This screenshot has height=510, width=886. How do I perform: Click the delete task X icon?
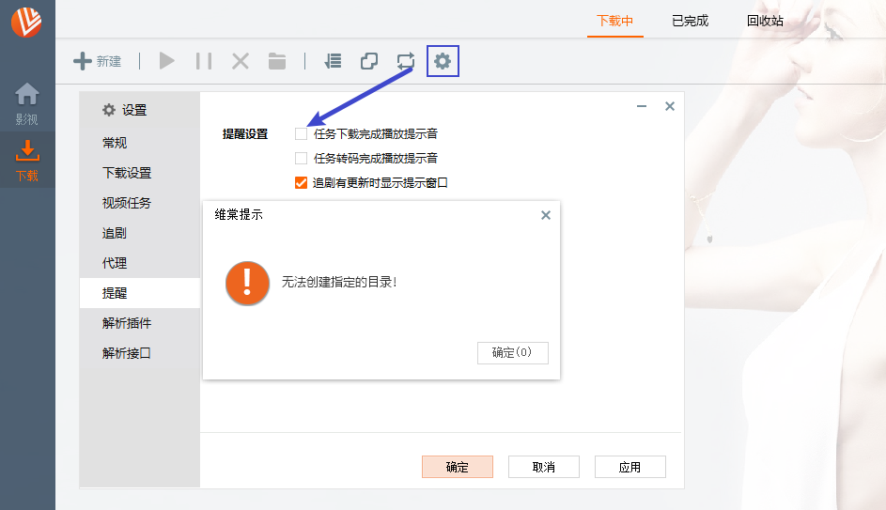tap(241, 61)
